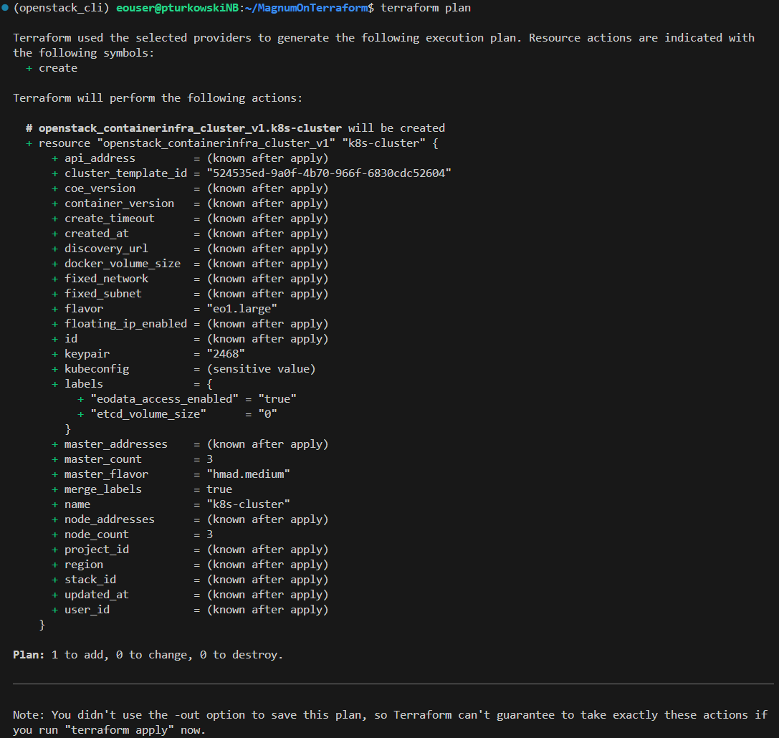Click the opening brace of labels block
This screenshot has width=779, height=738.
coord(210,384)
